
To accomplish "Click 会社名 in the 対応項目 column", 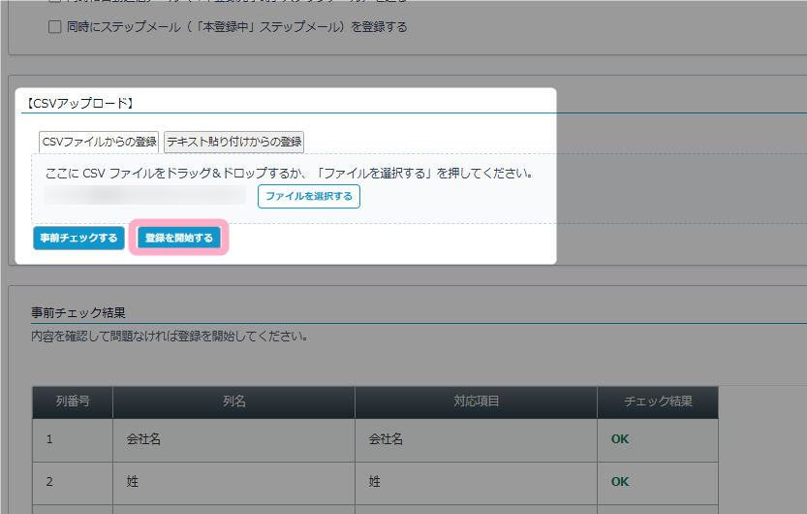I will [x=386, y=439].
